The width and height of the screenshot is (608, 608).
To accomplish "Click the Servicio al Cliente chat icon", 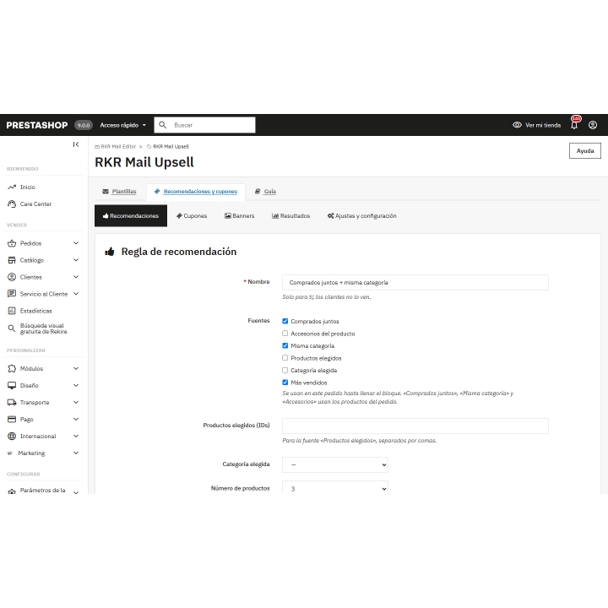I will [x=12, y=294].
